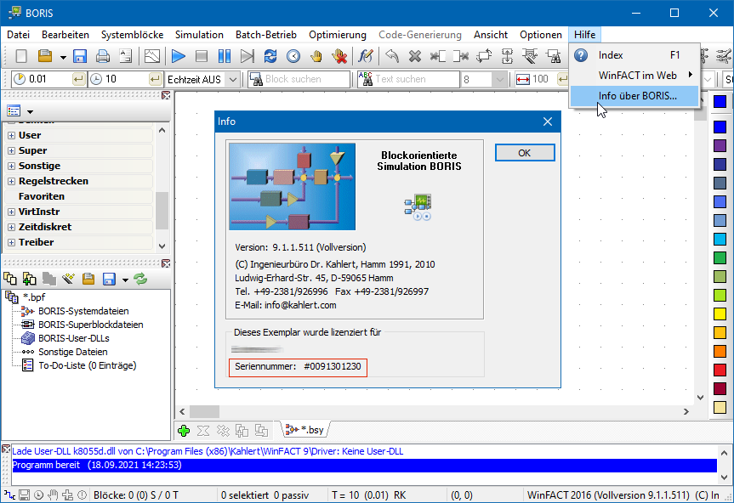The width and height of the screenshot is (734, 503).
Task: Select BORIS-Superblockdateien tree item
Action: tap(91, 325)
